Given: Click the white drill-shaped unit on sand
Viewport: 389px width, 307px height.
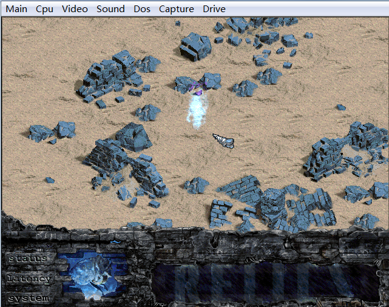Looking at the screenshot, I should point(223,141).
